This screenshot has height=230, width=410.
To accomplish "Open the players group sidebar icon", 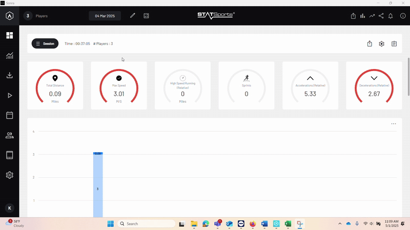I will tap(9, 135).
